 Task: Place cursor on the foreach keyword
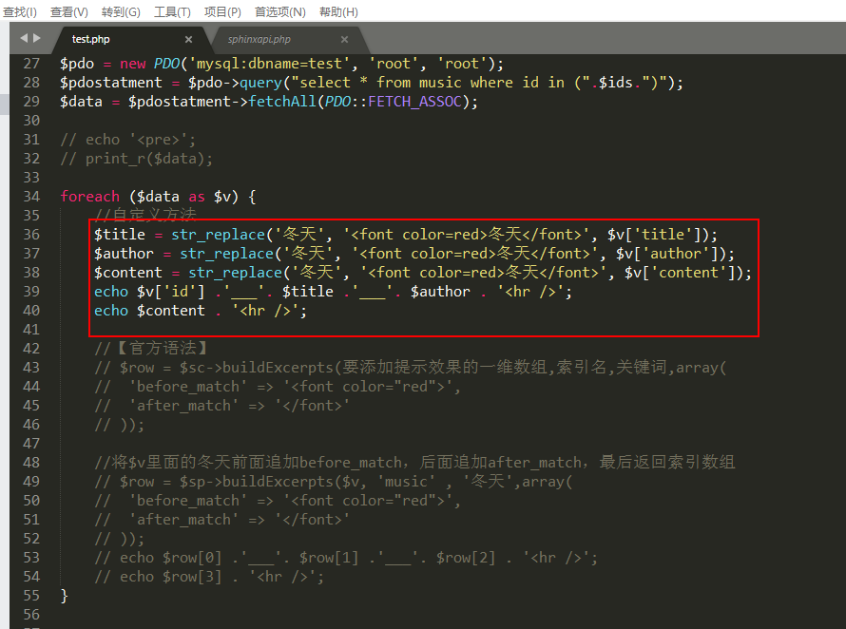(89, 197)
